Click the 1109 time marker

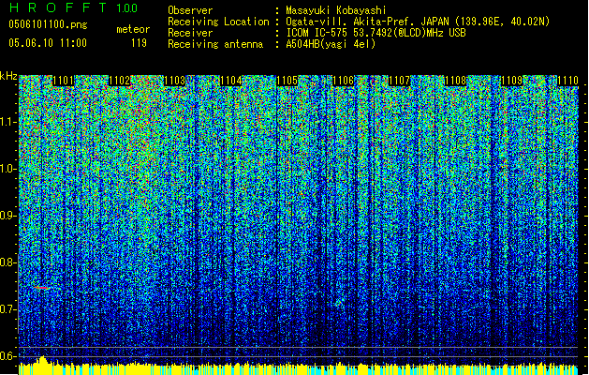(511, 81)
